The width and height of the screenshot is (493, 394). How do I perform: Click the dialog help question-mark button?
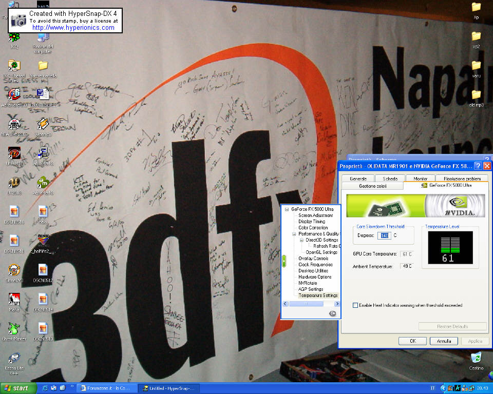(x=478, y=166)
